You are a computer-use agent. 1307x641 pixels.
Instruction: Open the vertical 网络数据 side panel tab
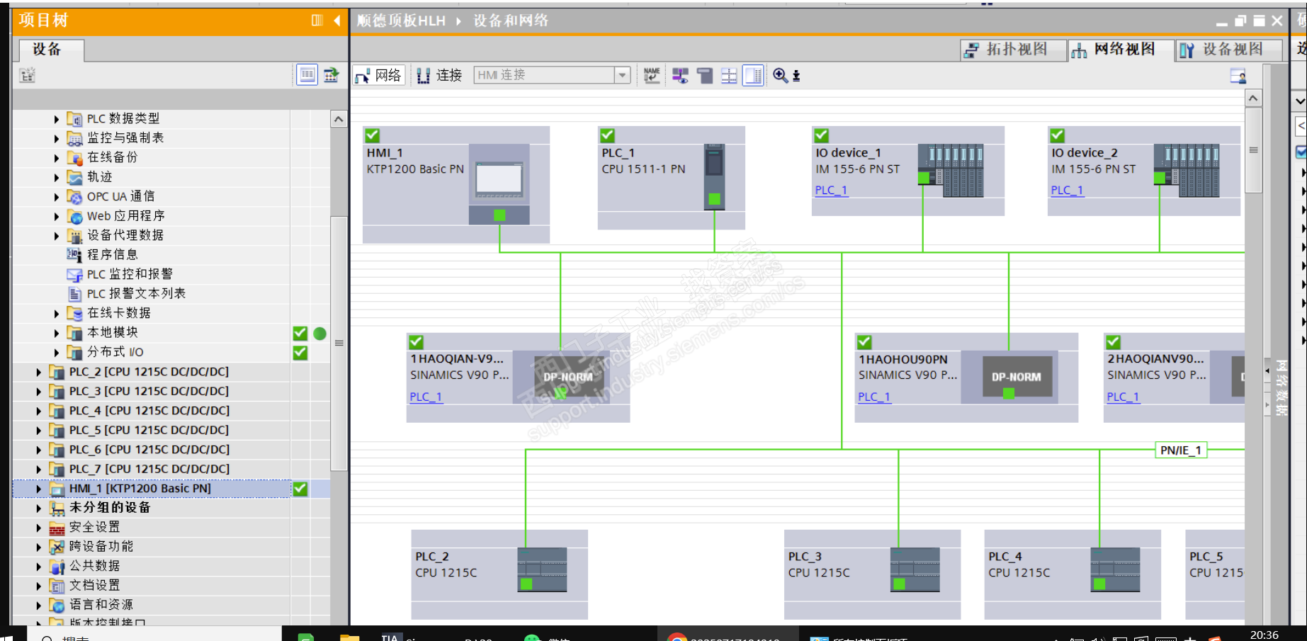point(1281,387)
